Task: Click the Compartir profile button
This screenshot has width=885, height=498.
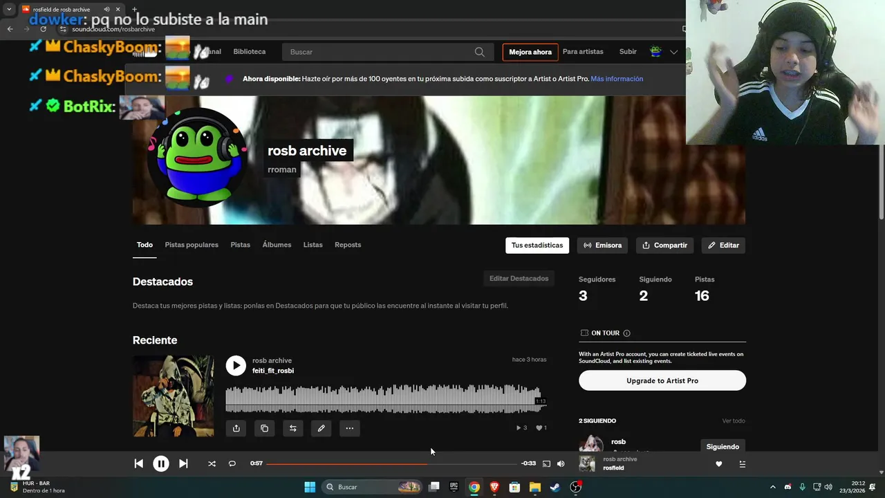Action: point(664,246)
